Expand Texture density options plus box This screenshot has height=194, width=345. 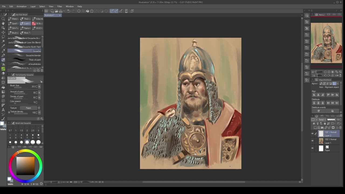tap(9, 112)
